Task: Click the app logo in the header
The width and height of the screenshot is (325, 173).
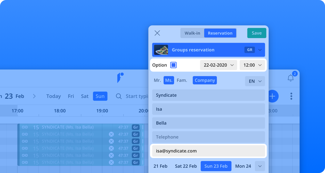Action: 120,78
